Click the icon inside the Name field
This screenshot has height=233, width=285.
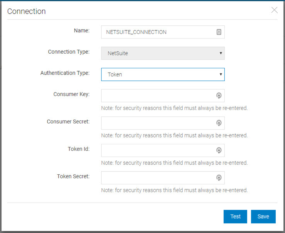219,32
